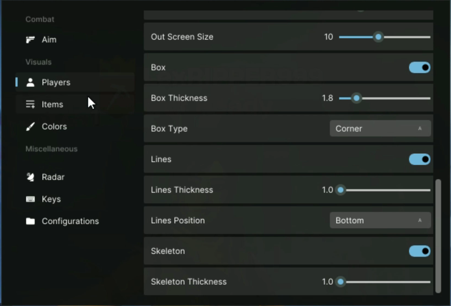Click the Players person icon
Screen dimensions: 451x306
tap(31, 82)
